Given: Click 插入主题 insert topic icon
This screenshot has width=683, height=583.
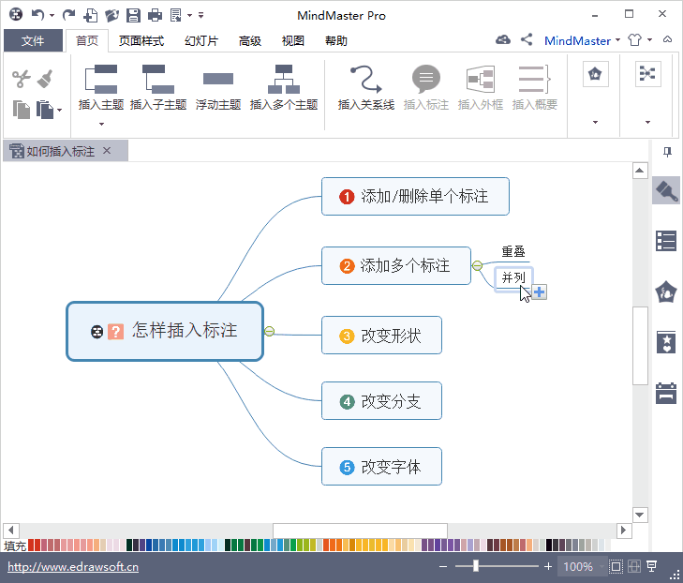Looking at the screenshot, I should (x=101, y=79).
